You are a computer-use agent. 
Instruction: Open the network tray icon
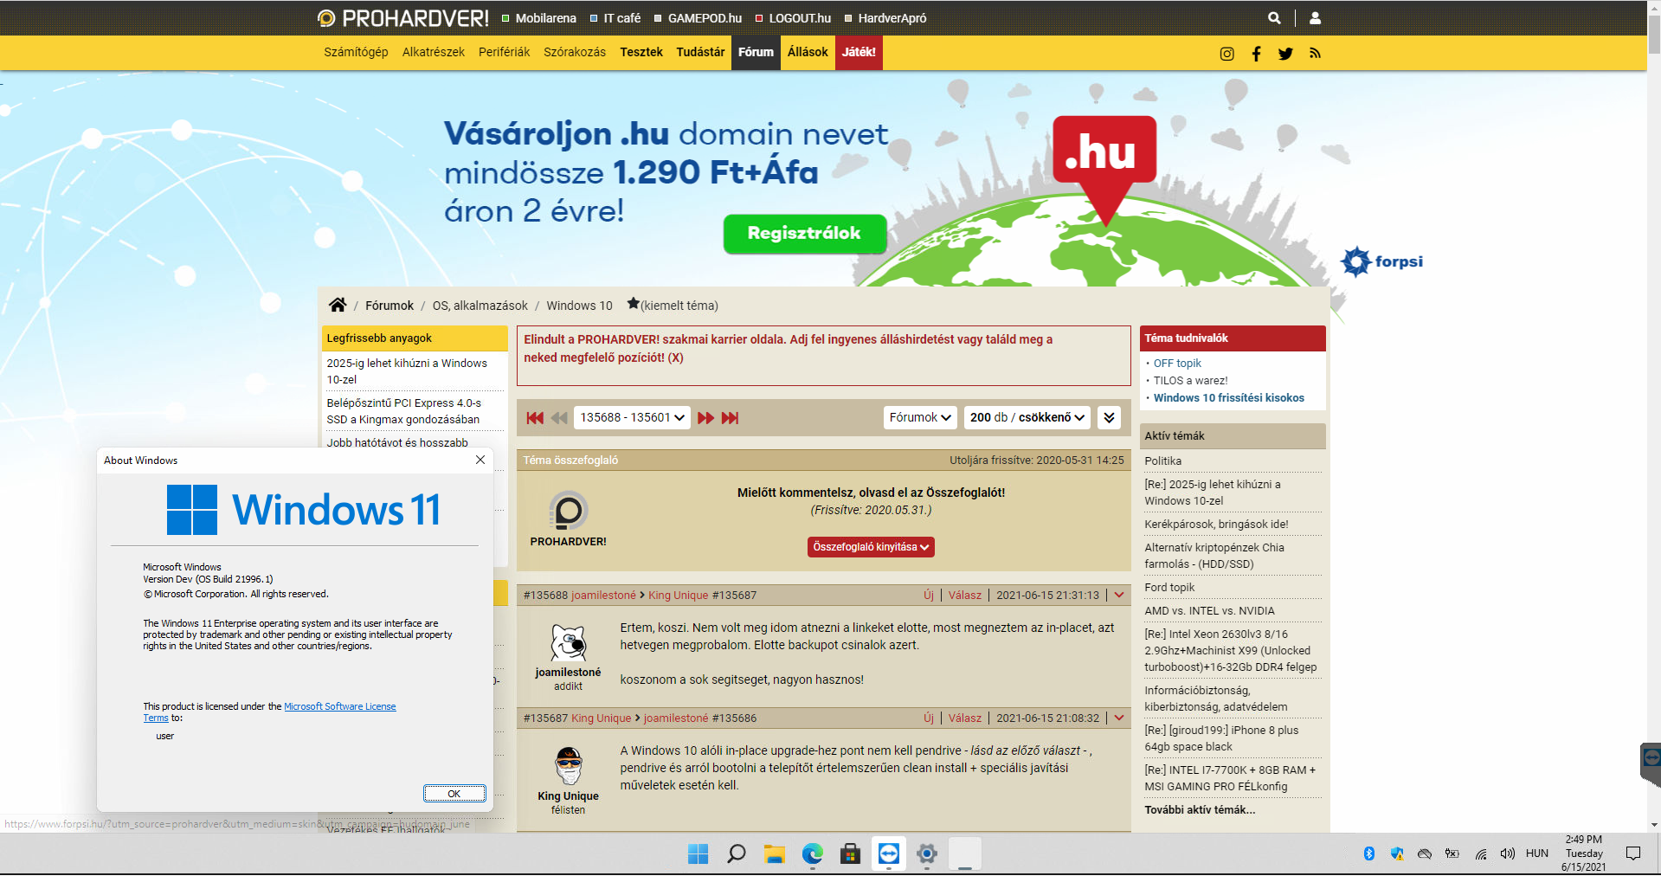(1480, 853)
